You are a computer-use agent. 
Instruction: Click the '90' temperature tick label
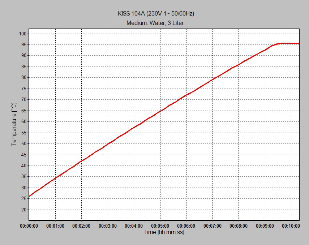[x=23, y=56]
